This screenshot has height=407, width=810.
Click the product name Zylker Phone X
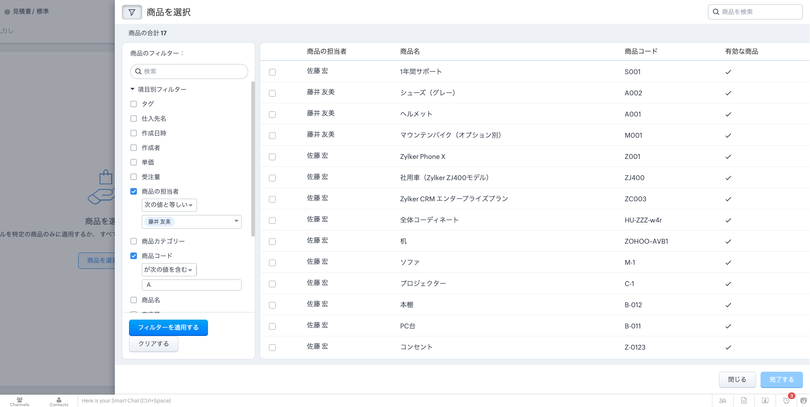[423, 157]
